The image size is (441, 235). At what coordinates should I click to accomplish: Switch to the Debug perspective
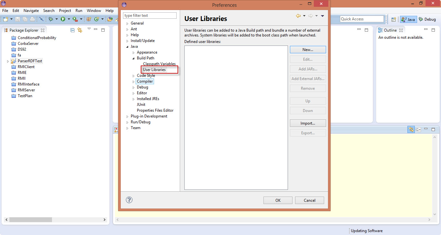click(427, 19)
